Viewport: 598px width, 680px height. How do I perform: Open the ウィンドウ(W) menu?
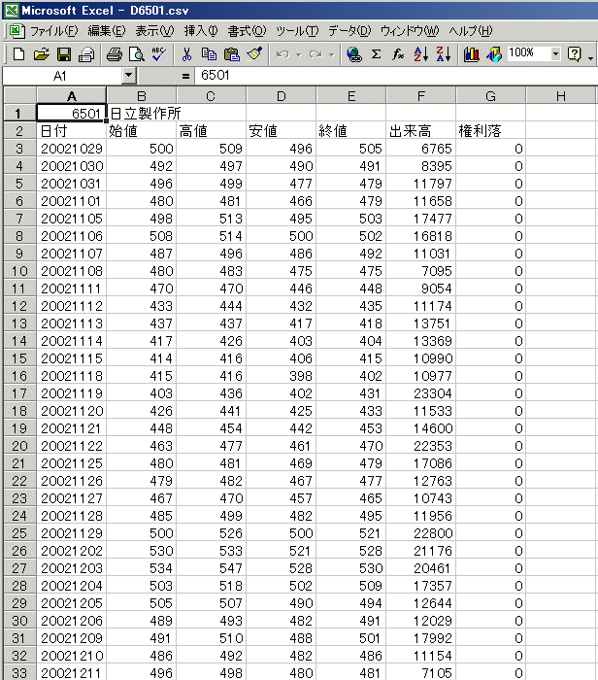point(410,31)
